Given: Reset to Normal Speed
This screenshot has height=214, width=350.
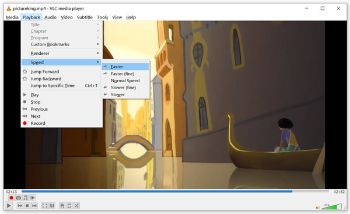Looking at the screenshot, I should [125, 80].
